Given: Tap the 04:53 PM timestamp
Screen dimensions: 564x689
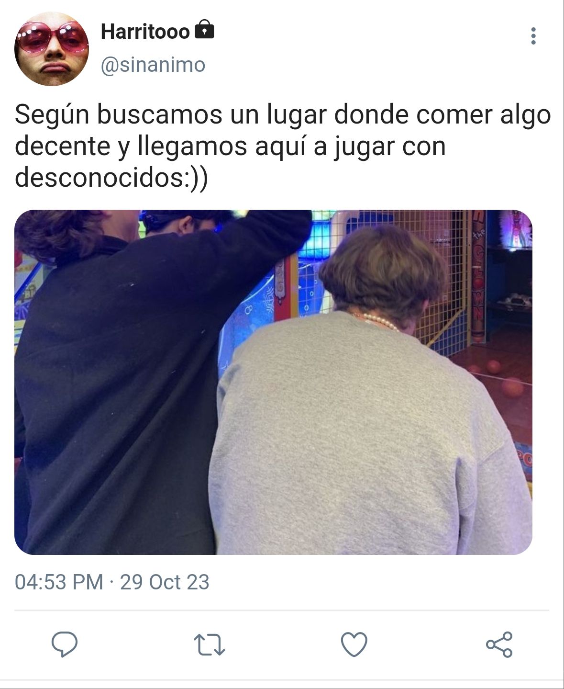Looking at the screenshot, I should point(59,582).
